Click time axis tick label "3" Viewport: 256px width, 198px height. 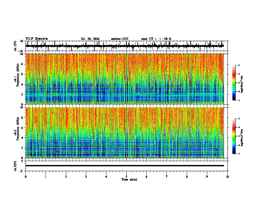(x=86, y=177)
